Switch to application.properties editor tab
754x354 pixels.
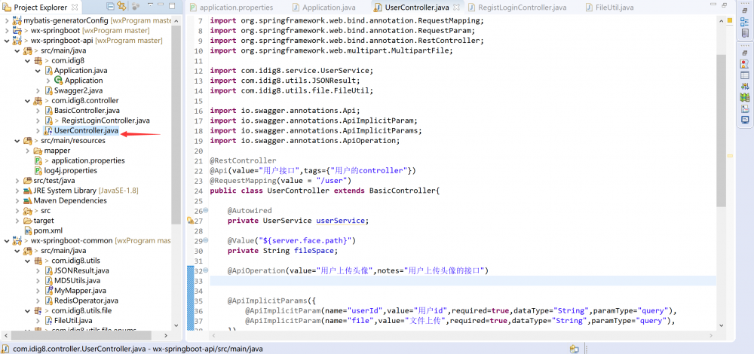(231, 8)
